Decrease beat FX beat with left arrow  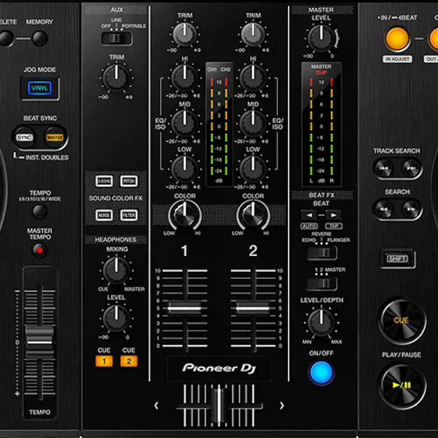(x=309, y=215)
